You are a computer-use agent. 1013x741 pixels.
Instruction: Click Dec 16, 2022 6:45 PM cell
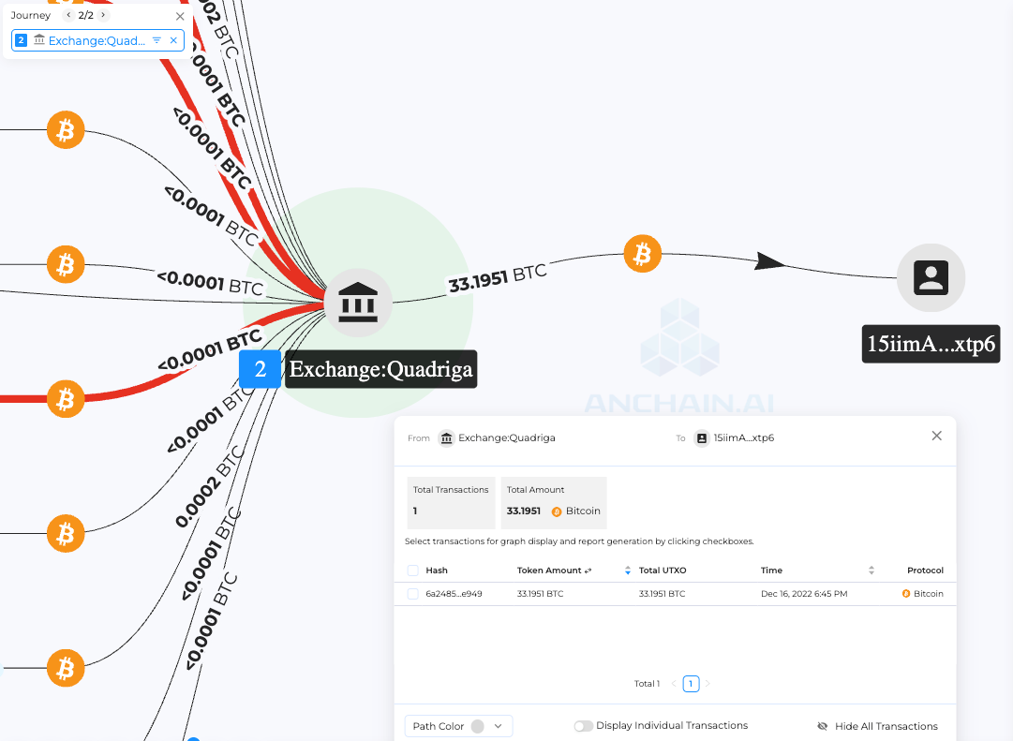click(804, 594)
